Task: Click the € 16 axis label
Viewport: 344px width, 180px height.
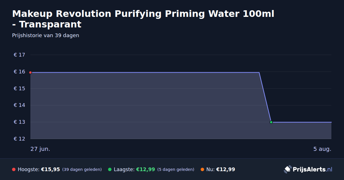Action: 19,72
